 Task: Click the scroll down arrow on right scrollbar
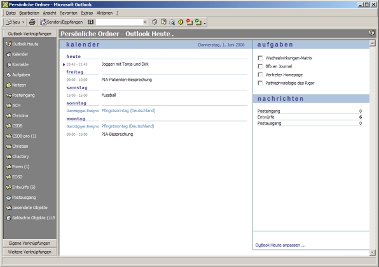[372, 253]
